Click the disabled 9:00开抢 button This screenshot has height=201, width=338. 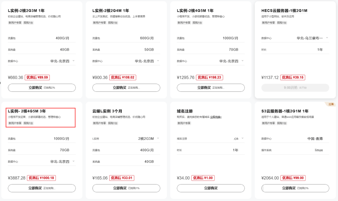point(296,88)
